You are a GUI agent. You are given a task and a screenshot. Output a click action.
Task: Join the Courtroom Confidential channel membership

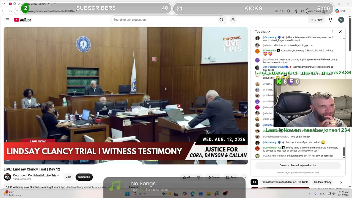(x=68, y=177)
